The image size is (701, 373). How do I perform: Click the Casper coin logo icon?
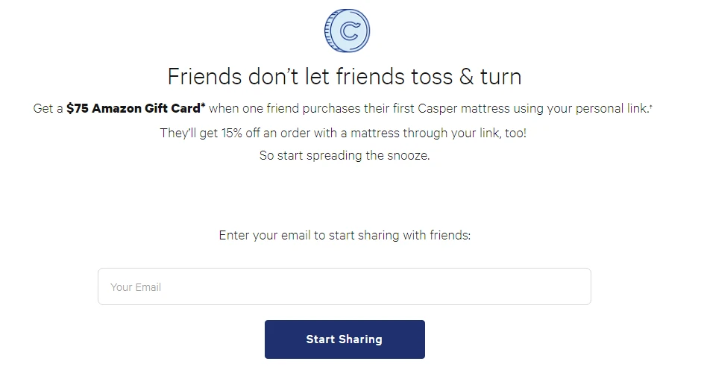tap(347, 31)
